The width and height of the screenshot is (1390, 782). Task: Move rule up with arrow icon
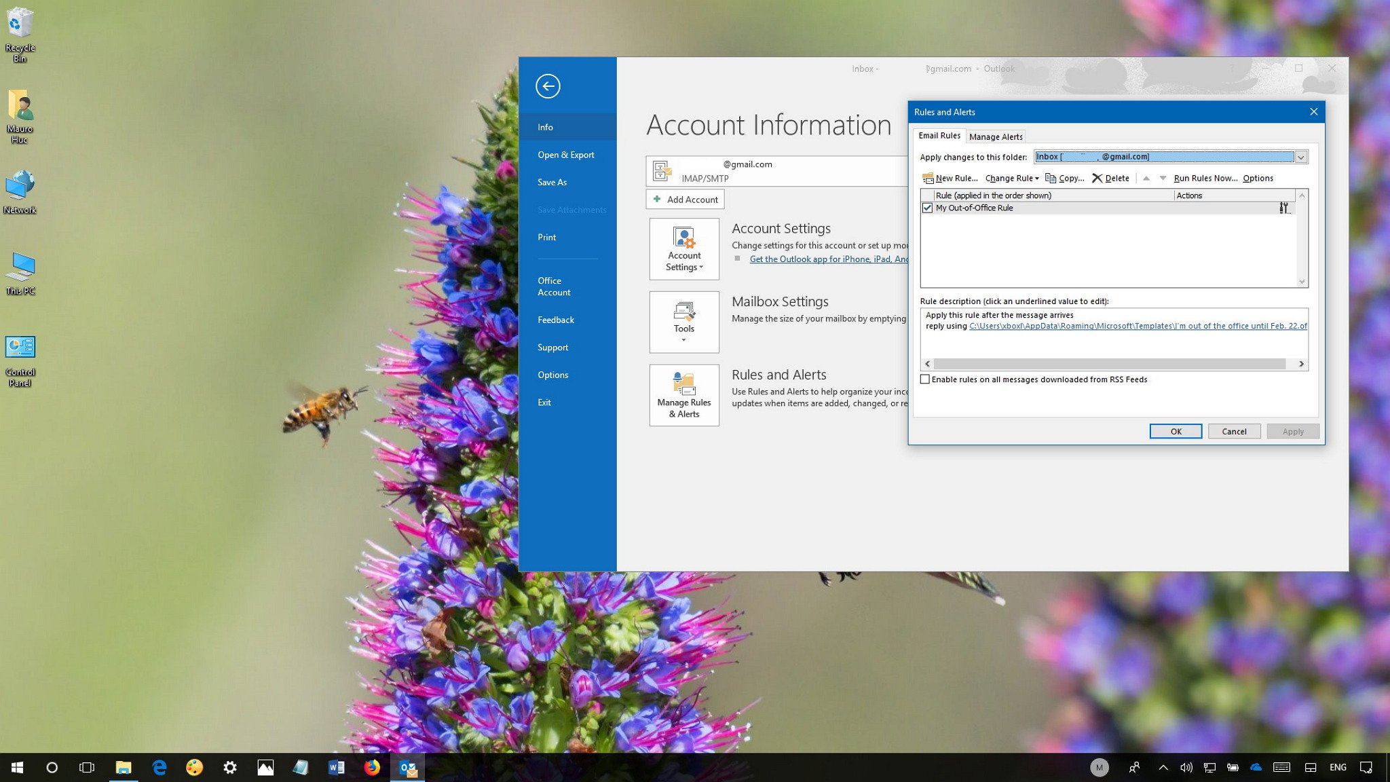[x=1146, y=178]
